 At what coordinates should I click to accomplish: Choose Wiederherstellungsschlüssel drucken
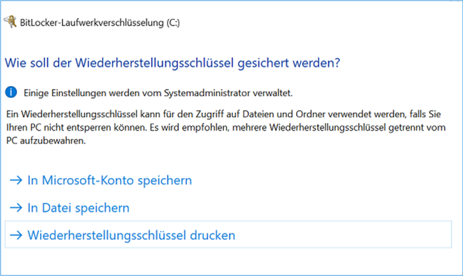point(228,235)
